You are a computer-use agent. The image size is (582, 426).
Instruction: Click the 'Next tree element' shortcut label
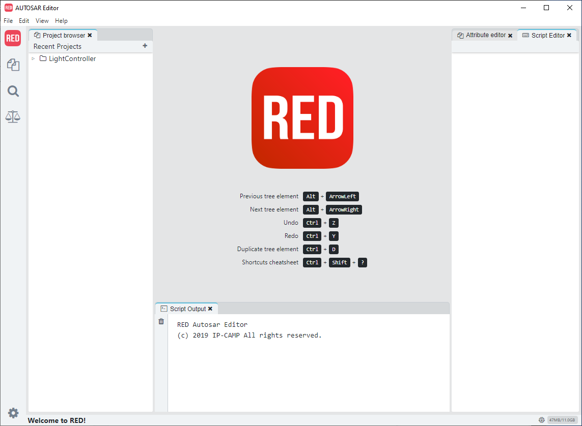tap(274, 209)
